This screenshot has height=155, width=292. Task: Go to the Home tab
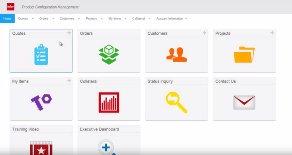7,18
